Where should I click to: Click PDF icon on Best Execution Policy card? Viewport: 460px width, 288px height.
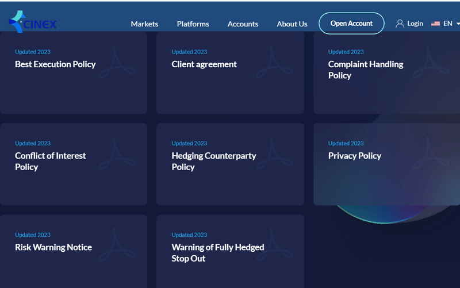(117, 62)
